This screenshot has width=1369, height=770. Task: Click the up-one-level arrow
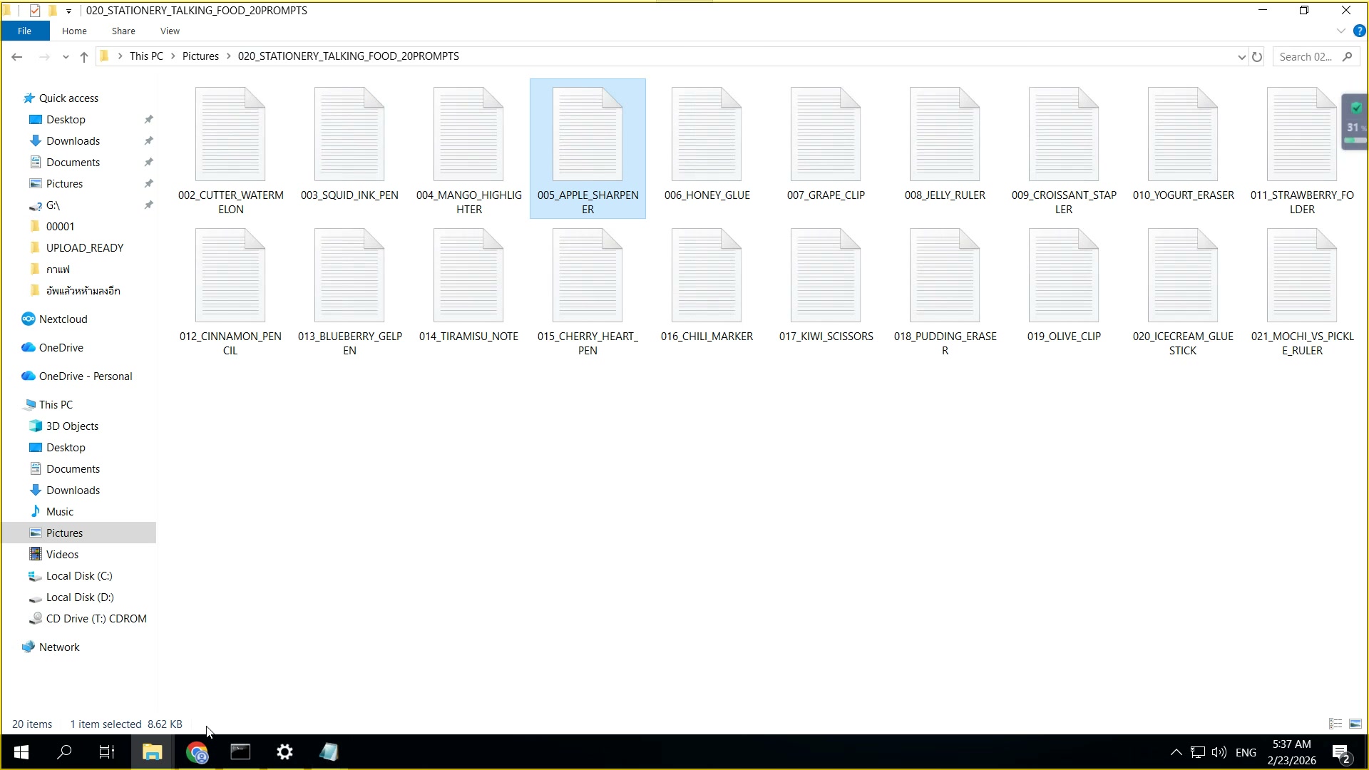coord(83,56)
